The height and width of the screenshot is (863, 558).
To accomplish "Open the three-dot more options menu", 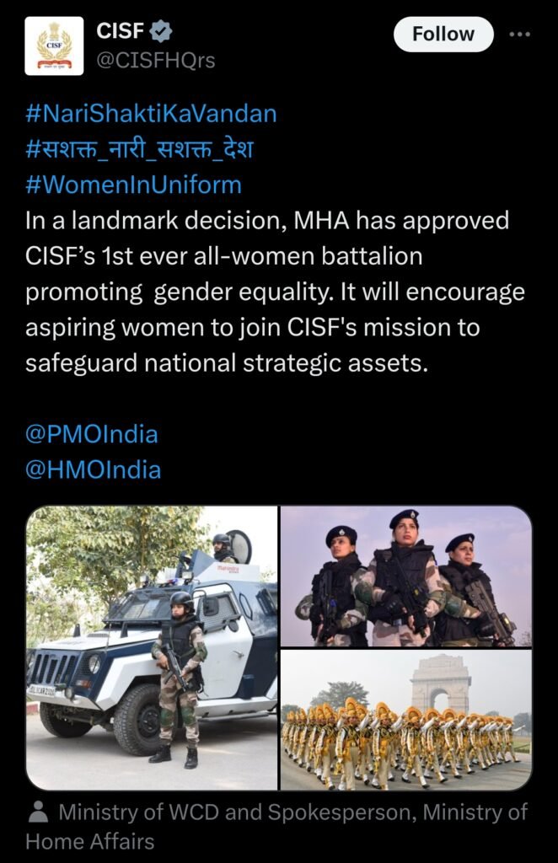I will click(519, 34).
